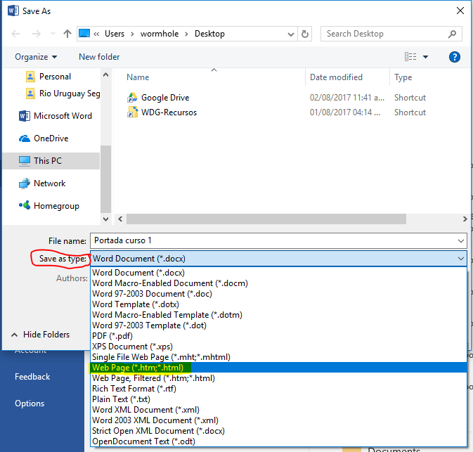This screenshot has width=473, height=452.
Task: Choose Word Document (*.docx) from list
Action: tap(278, 273)
